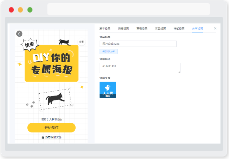The image size is (229, 159).
Task: Open the 高级设置 tab
Action: (x=142, y=29)
